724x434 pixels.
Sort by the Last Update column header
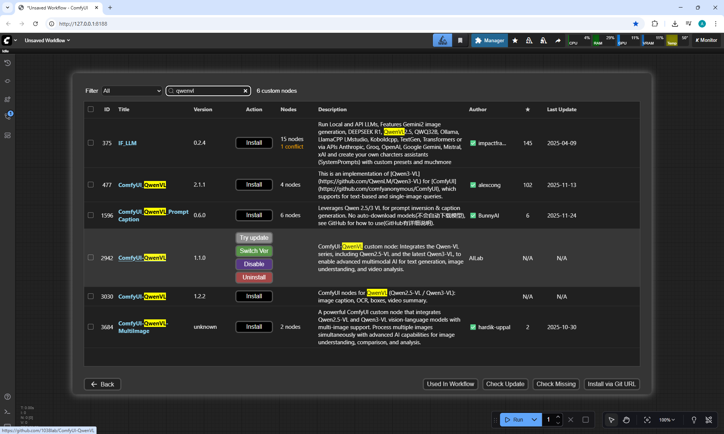pyautogui.click(x=561, y=109)
